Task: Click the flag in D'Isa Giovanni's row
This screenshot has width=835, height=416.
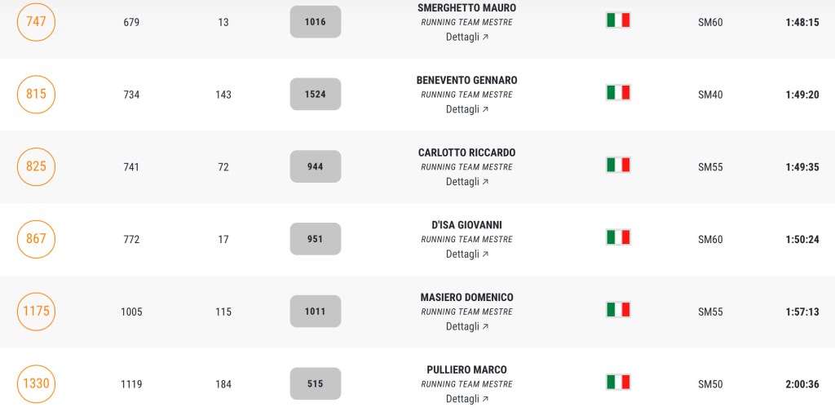Action: [618, 237]
